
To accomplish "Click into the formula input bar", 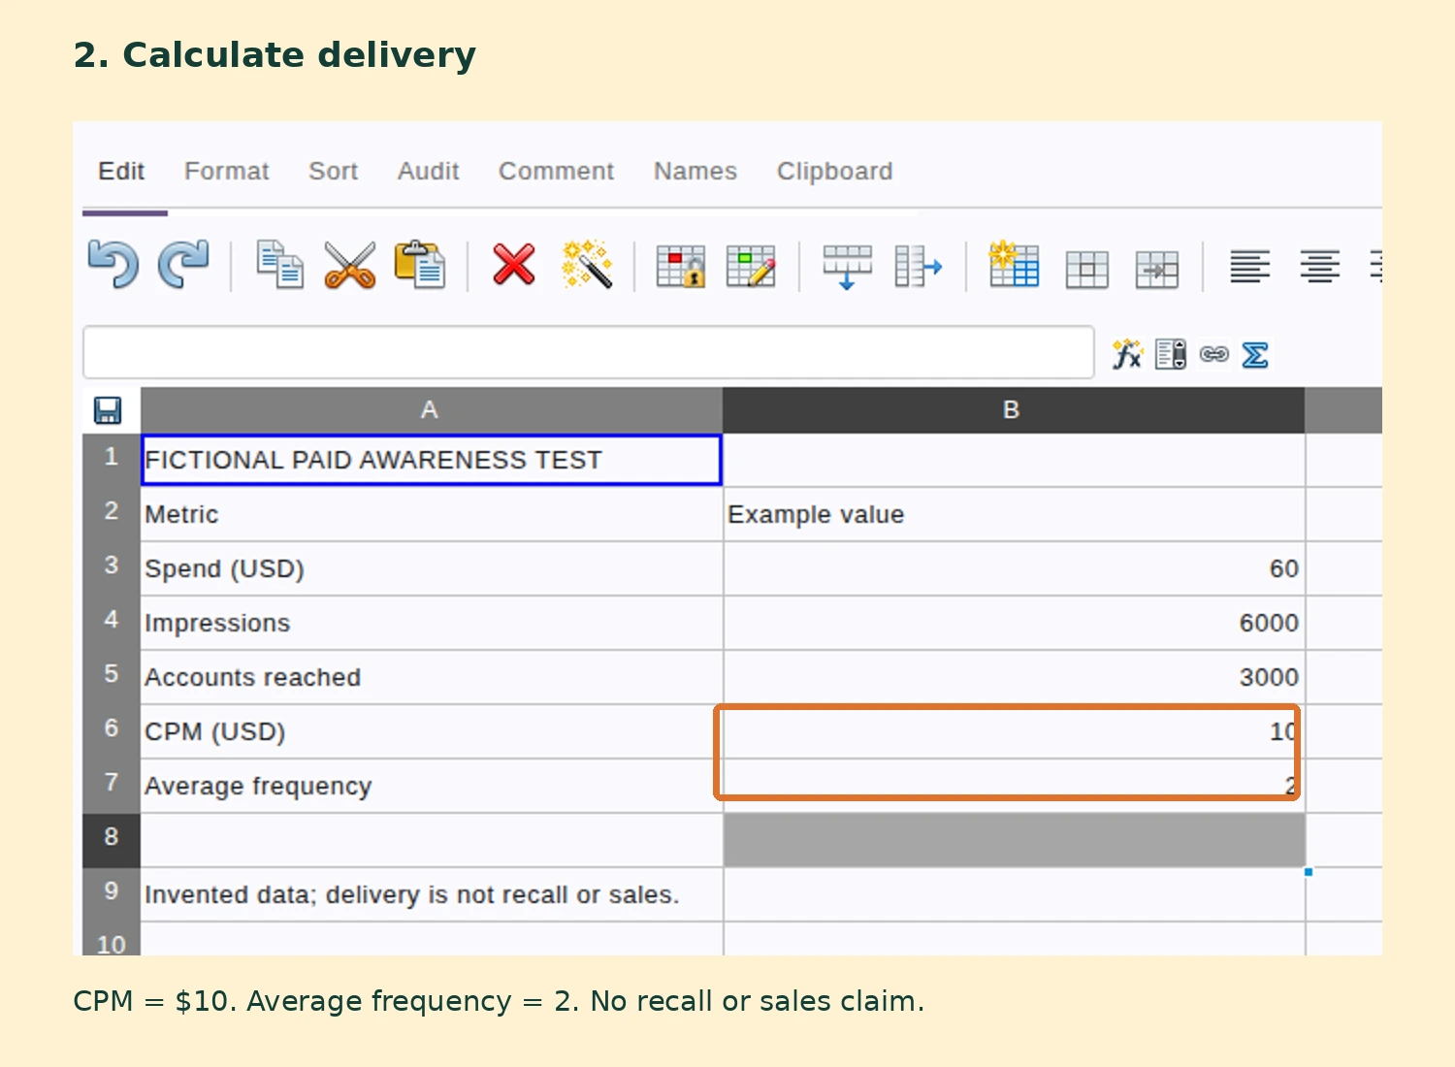I will 589,352.
